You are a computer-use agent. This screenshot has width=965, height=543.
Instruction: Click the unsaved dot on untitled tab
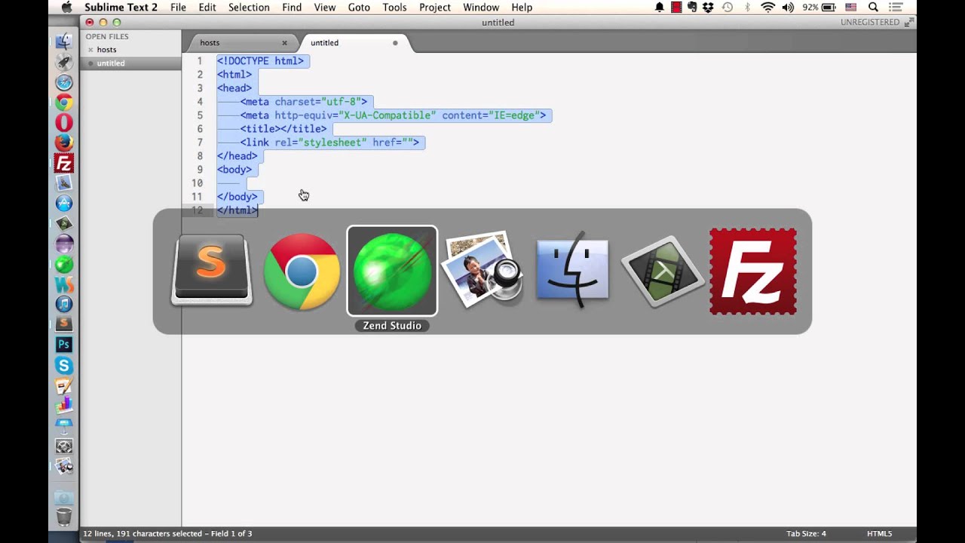[x=395, y=43]
